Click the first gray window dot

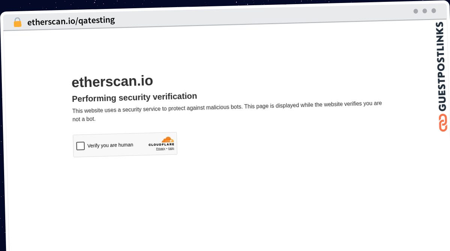(x=416, y=11)
